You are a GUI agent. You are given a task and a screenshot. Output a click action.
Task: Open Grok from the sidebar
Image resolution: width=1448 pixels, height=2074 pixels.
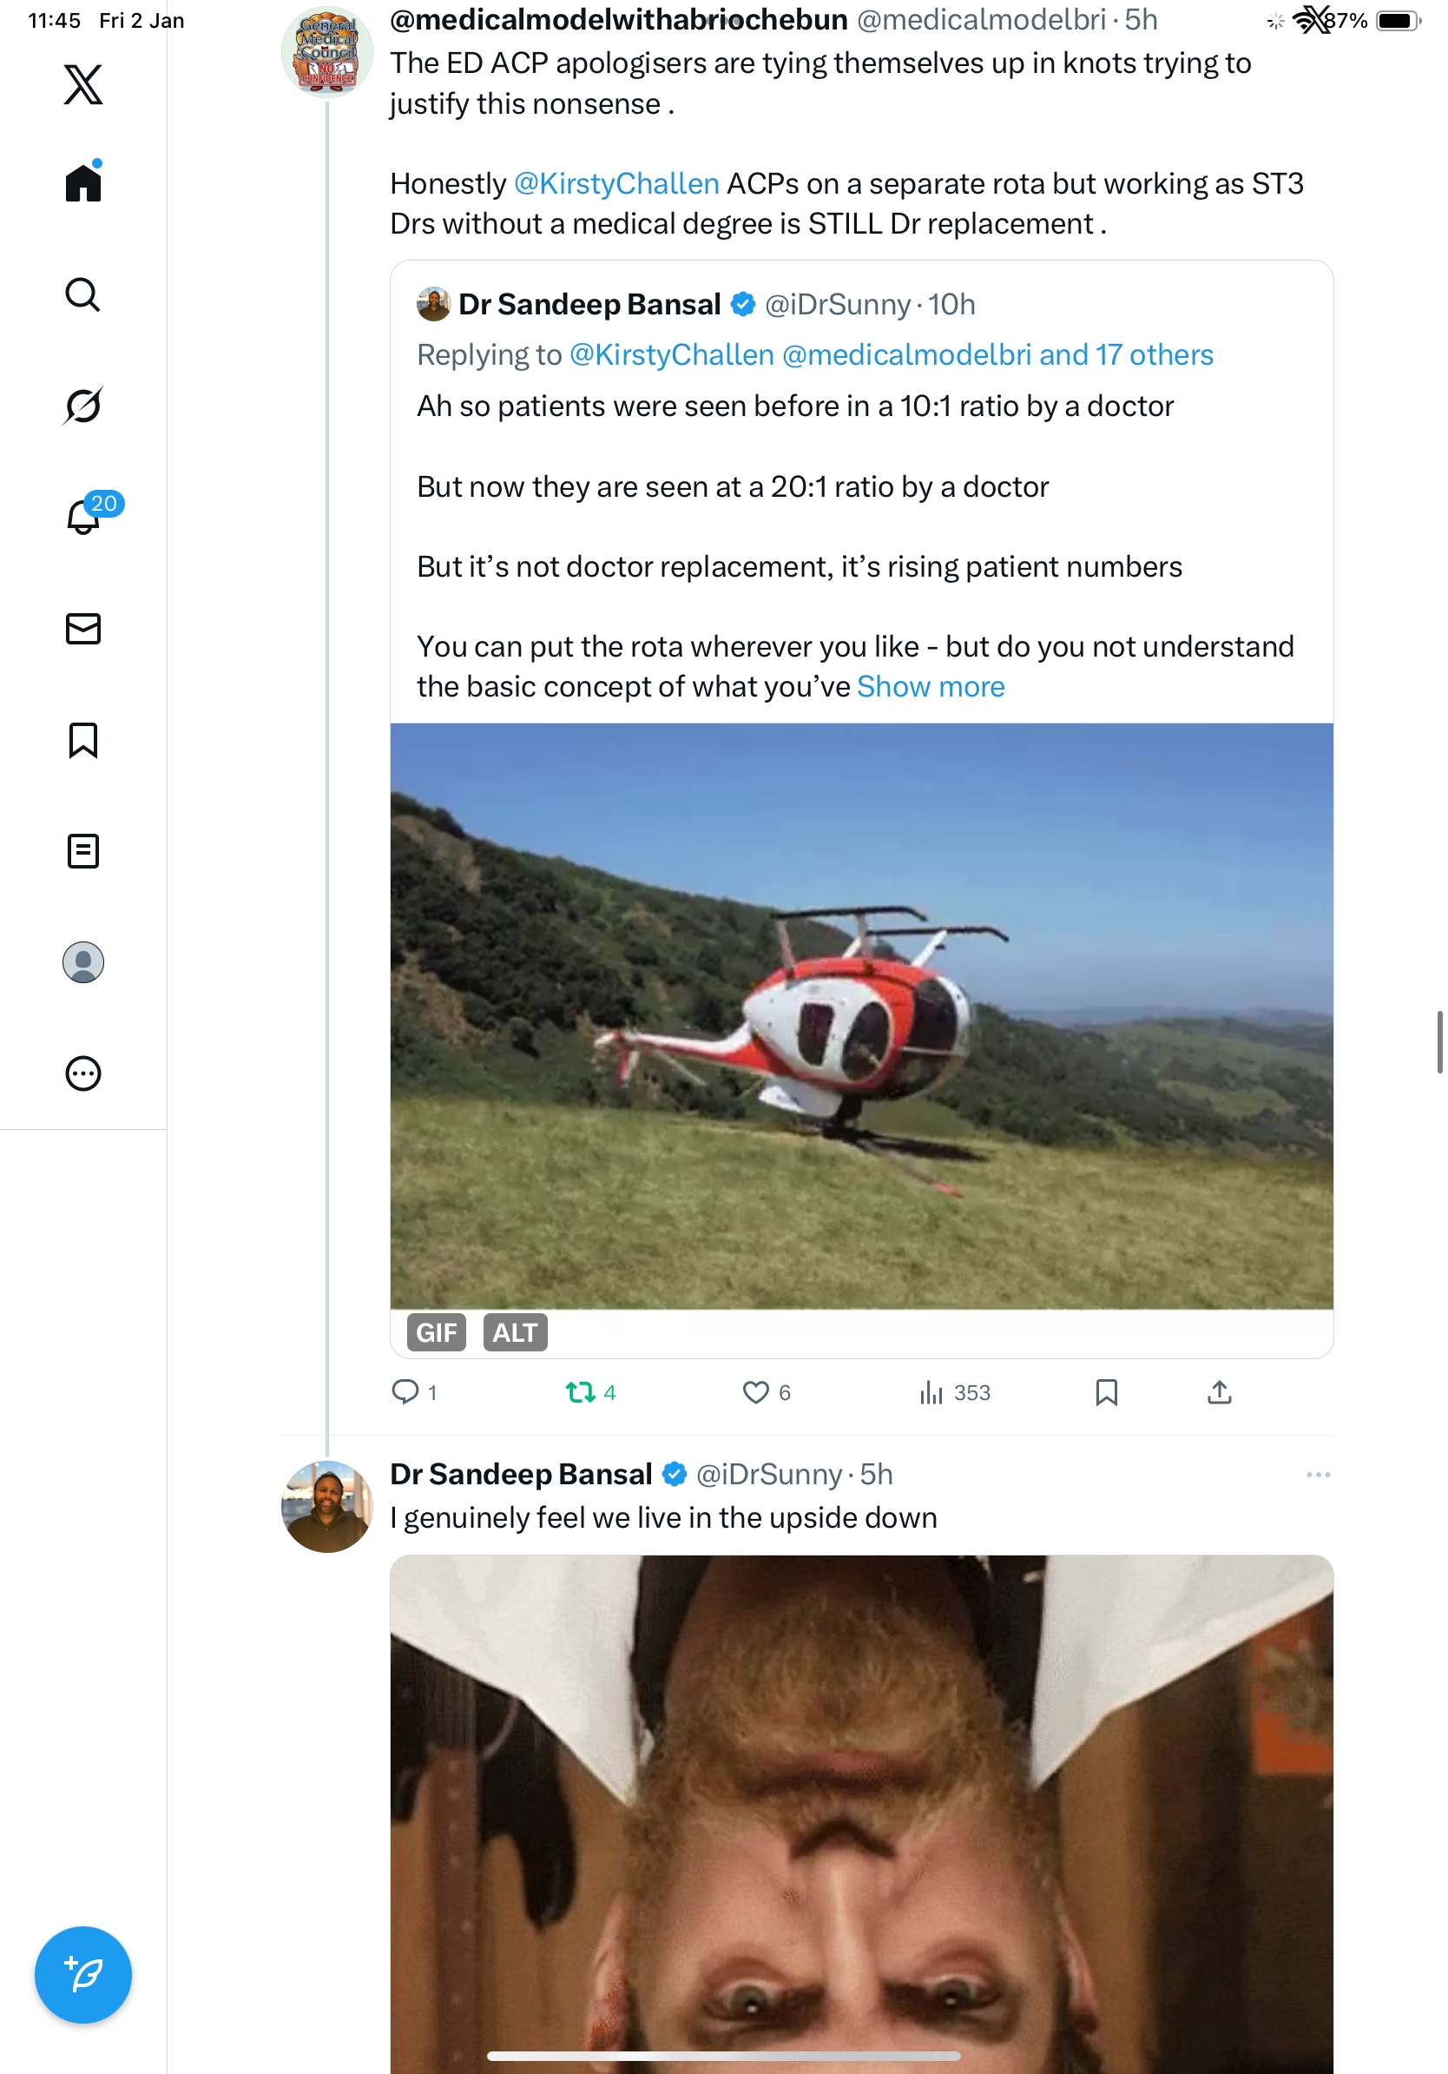83,406
